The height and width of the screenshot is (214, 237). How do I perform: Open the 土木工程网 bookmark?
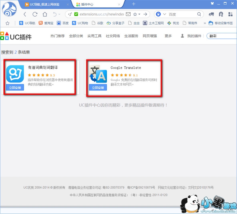coord(153,23)
